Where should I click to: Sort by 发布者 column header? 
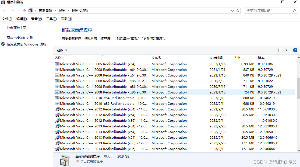[179, 58]
